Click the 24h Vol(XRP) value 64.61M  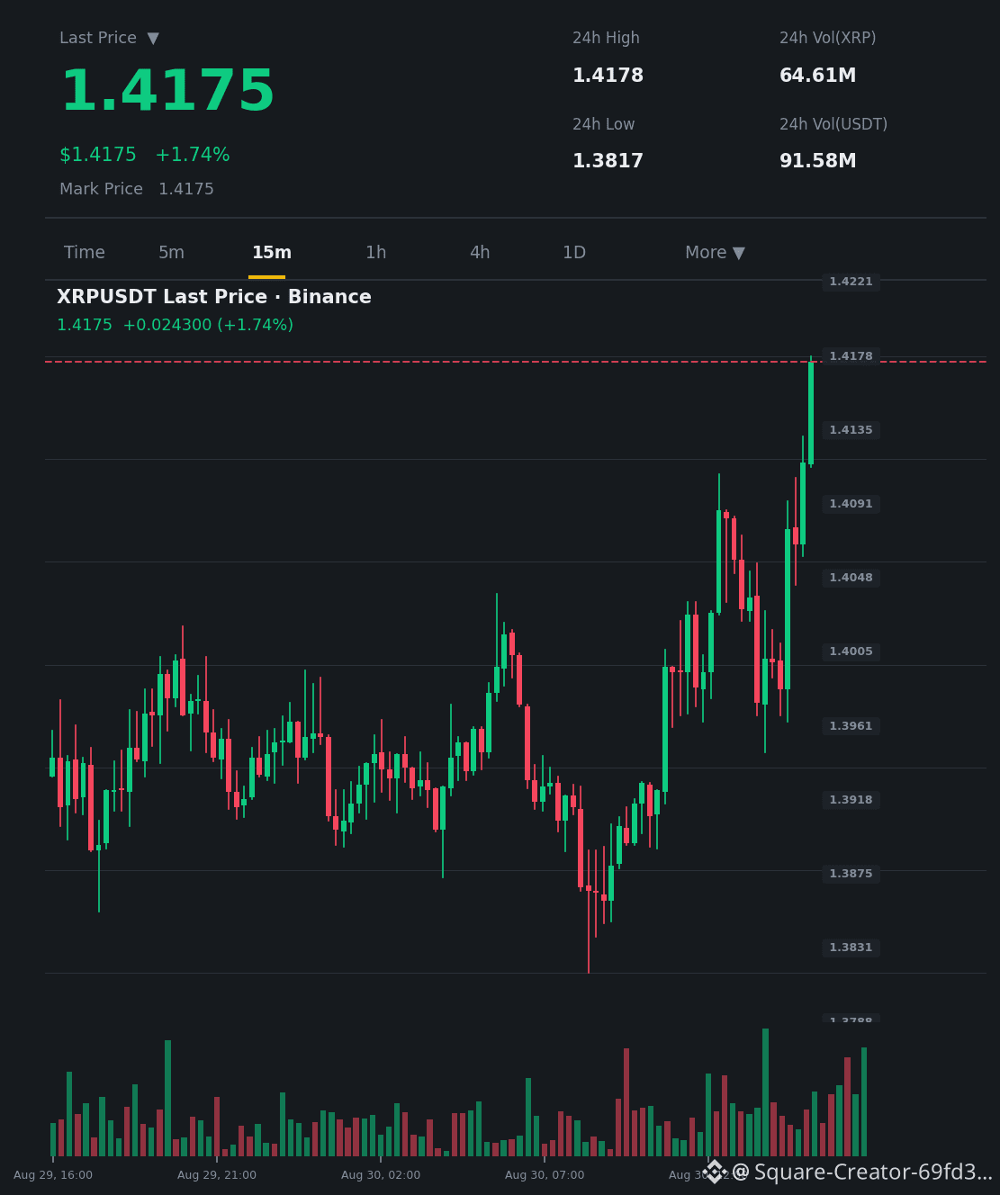[x=818, y=76]
